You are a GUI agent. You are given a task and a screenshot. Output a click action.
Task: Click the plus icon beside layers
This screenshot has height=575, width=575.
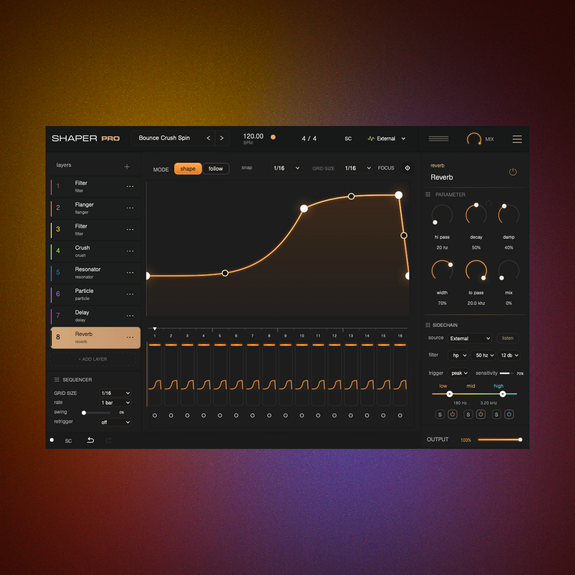[127, 167]
